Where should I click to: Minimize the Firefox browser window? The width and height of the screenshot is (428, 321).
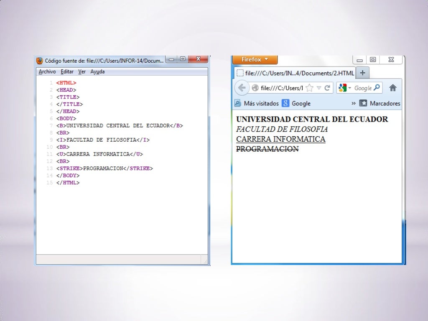(x=360, y=60)
